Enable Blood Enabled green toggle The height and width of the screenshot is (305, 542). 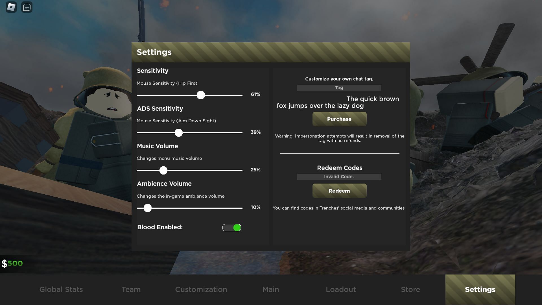[231, 227]
